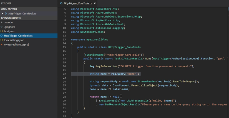
Task: Expand the .vscode folder arrow
Action: click(2, 22)
